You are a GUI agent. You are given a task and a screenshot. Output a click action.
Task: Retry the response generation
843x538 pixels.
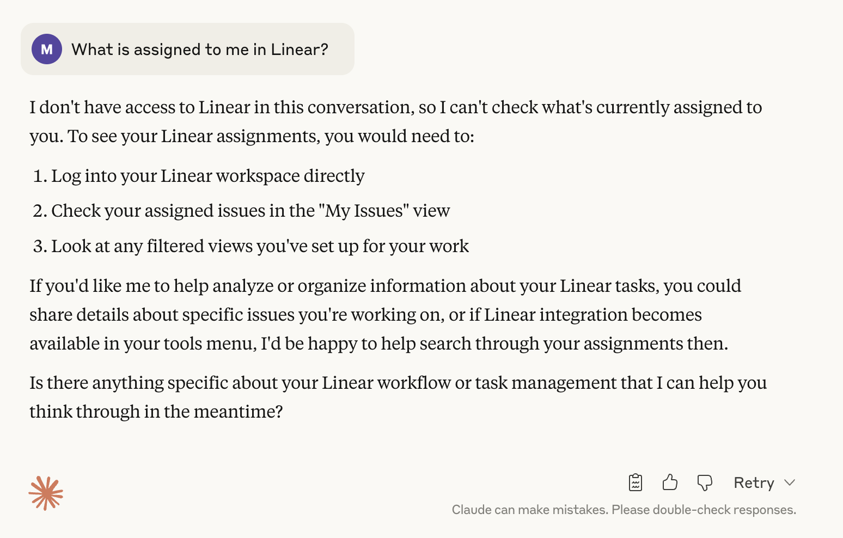754,483
